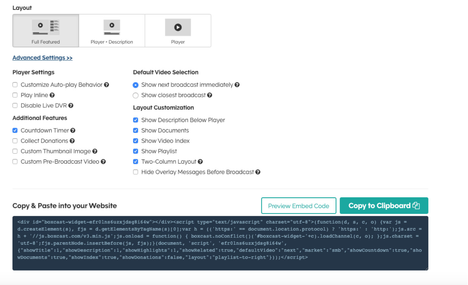Enable Hide Overlay Messages Before Broadcast

[135, 172]
